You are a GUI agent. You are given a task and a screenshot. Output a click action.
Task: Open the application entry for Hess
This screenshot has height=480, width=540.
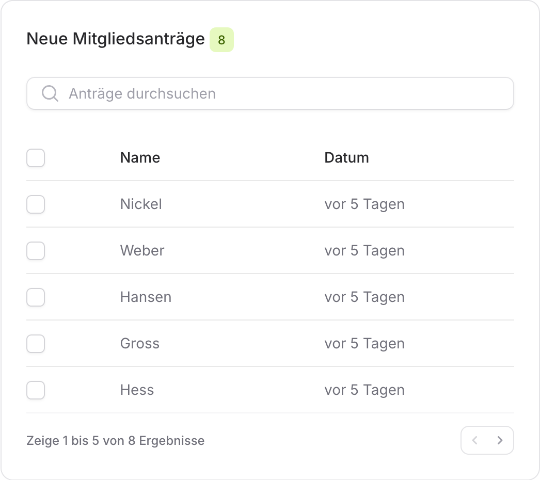coord(137,390)
